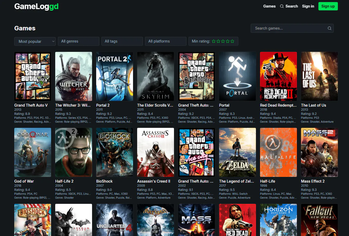The width and height of the screenshot is (349, 236).
Task: Open the BioShock cover thumbnail
Action: pyautogui.click(x=115, y=152)
